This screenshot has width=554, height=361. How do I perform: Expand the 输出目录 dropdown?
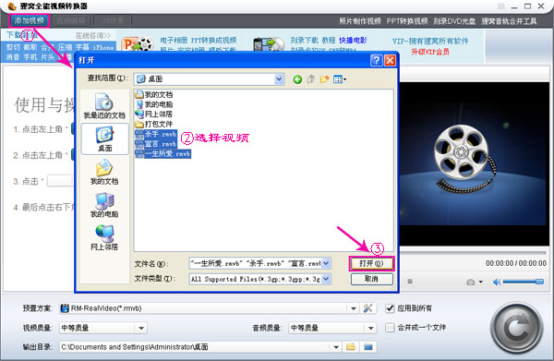(x=336, y=347)
